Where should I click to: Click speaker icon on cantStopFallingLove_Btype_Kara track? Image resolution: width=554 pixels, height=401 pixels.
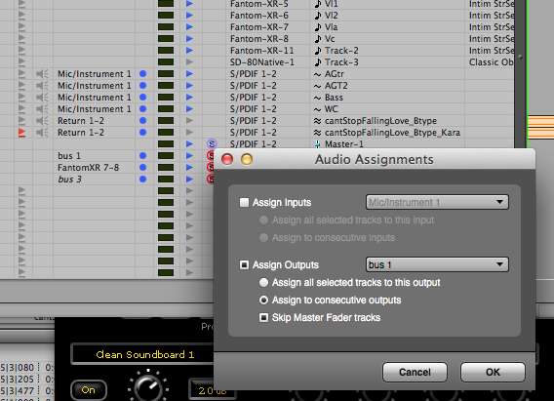click(x=42, y=132)
